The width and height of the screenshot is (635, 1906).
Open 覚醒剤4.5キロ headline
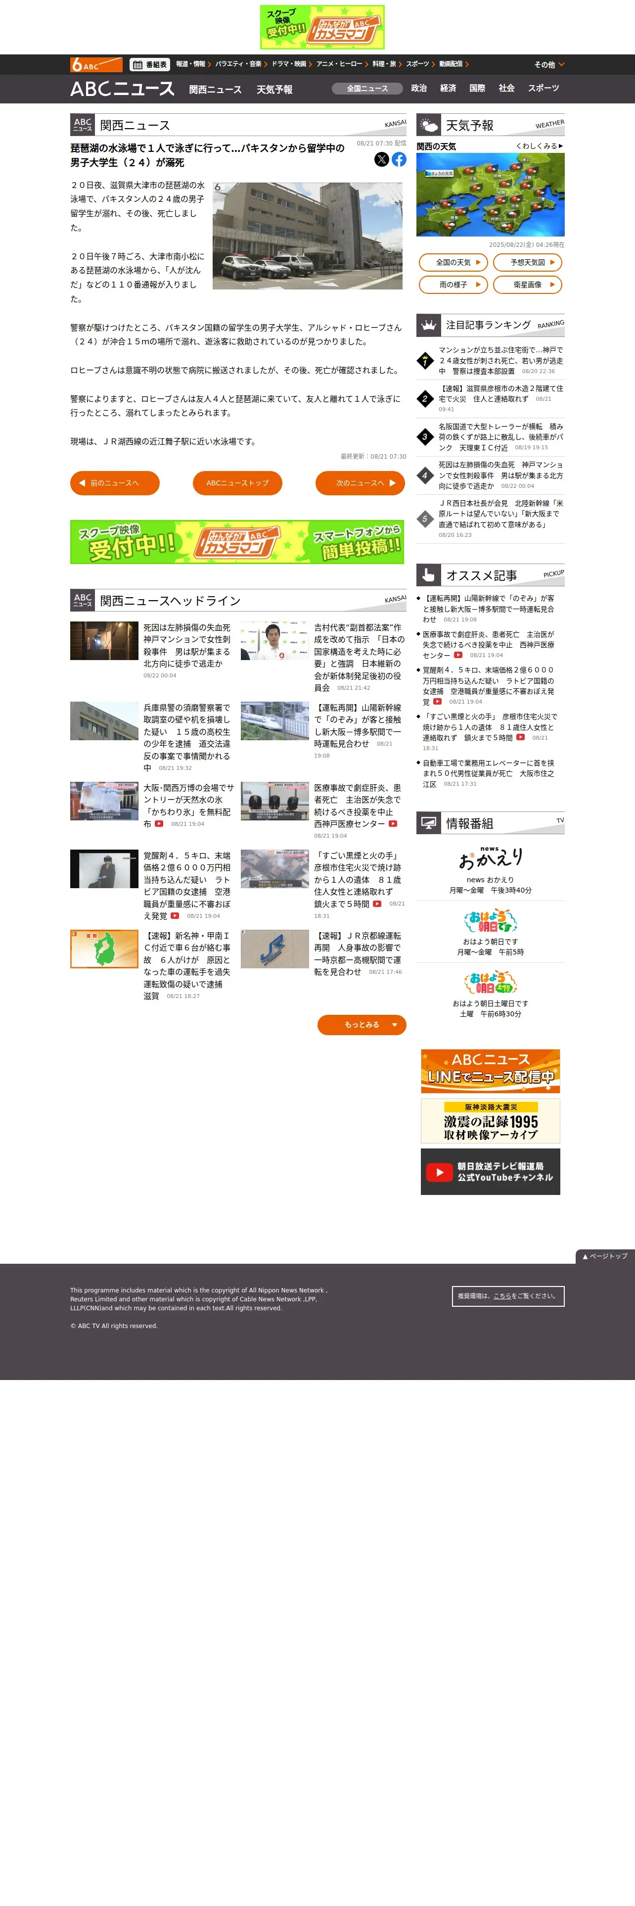pyautogui.click(x=188, y=885)
